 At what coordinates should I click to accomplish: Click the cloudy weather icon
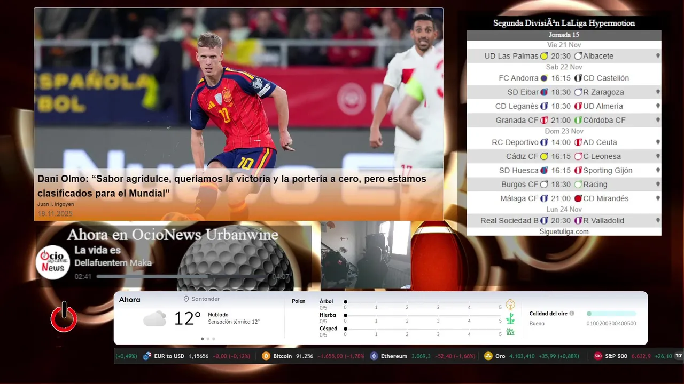(x=154, y=318)
